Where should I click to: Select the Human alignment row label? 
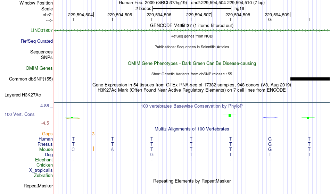(46, 139)
